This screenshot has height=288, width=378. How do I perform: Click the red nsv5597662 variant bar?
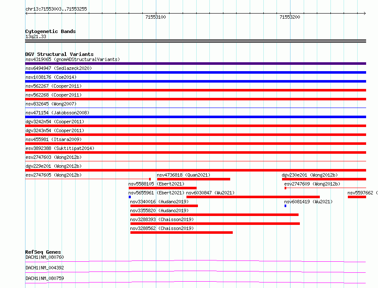[357, 197]
